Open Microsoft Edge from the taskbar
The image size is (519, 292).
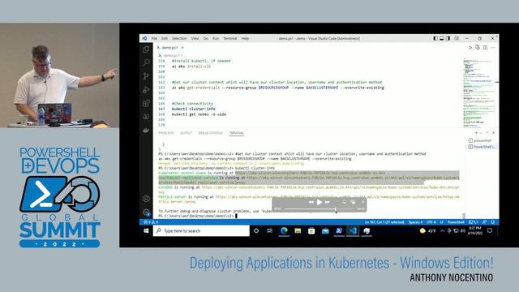click(x=284, y=230)
